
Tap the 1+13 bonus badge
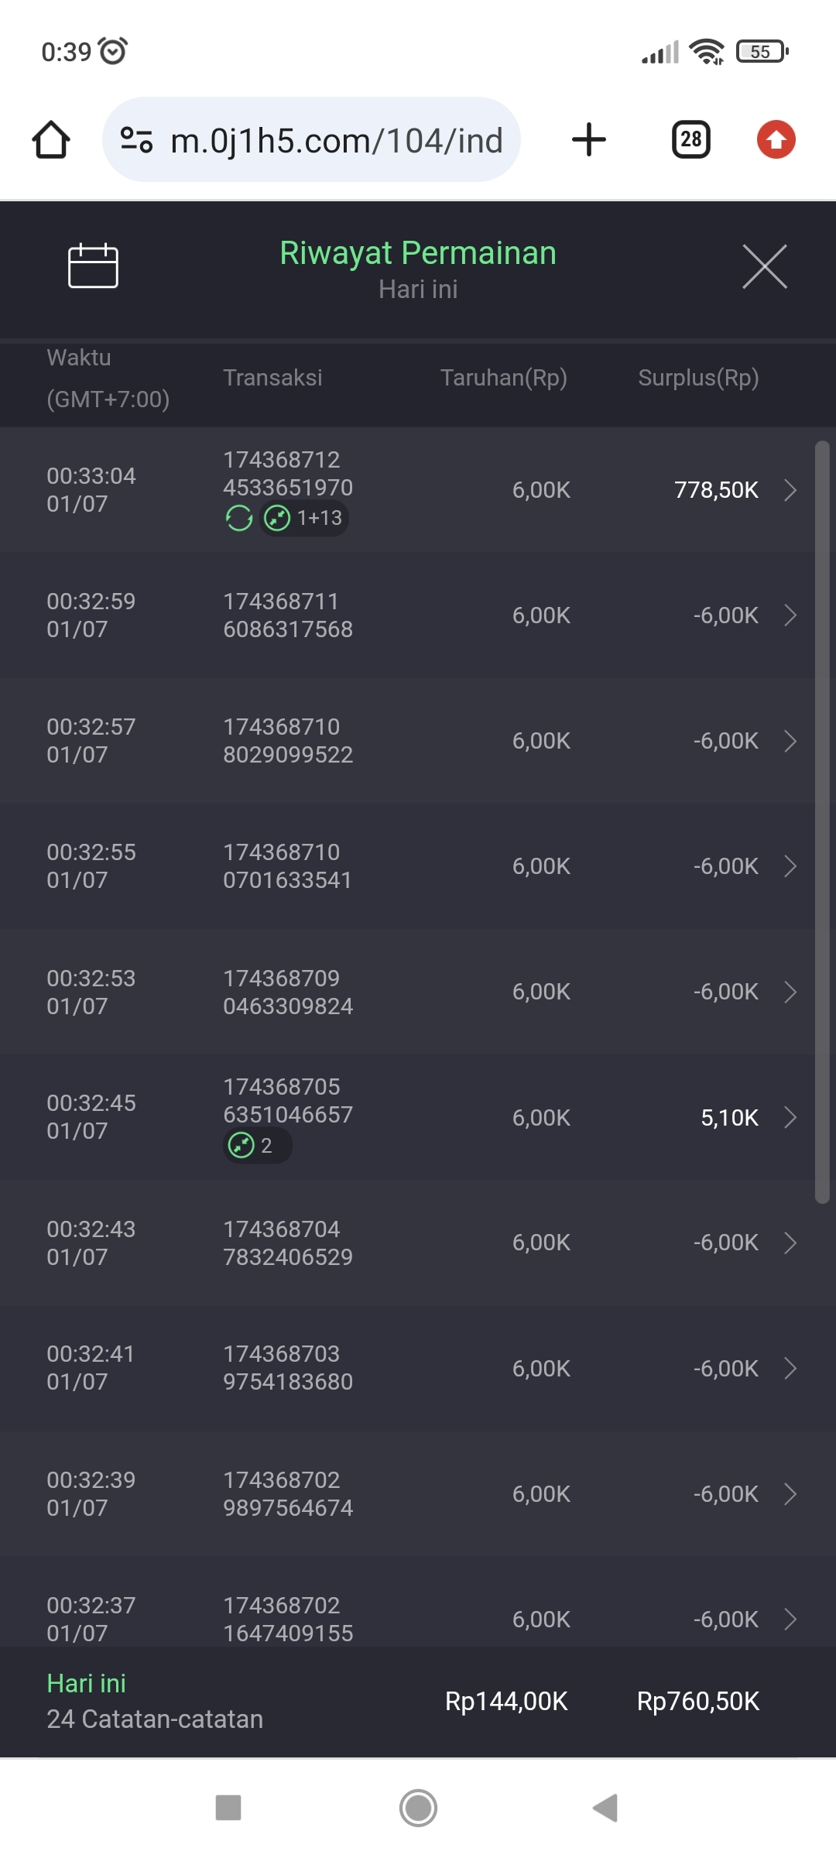tap(304, 518)
